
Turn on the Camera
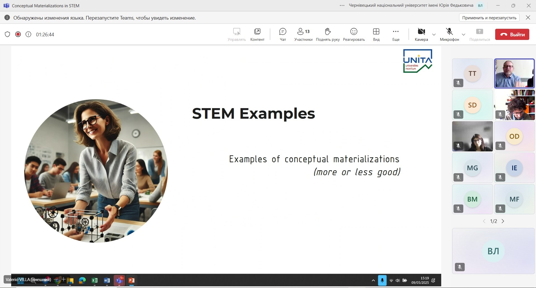click(x=421, y=34)
